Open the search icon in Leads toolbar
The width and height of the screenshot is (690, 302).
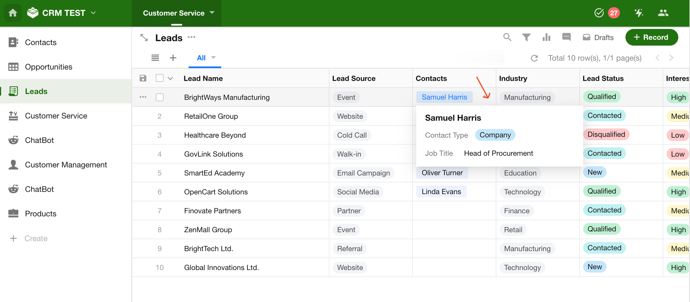[x=507, y=37]
